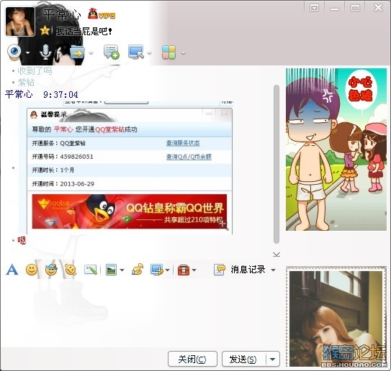This screenshot has height=371, width=391.
Task: Click the chat history vertical scrollbar
Action: click(276, 165)
